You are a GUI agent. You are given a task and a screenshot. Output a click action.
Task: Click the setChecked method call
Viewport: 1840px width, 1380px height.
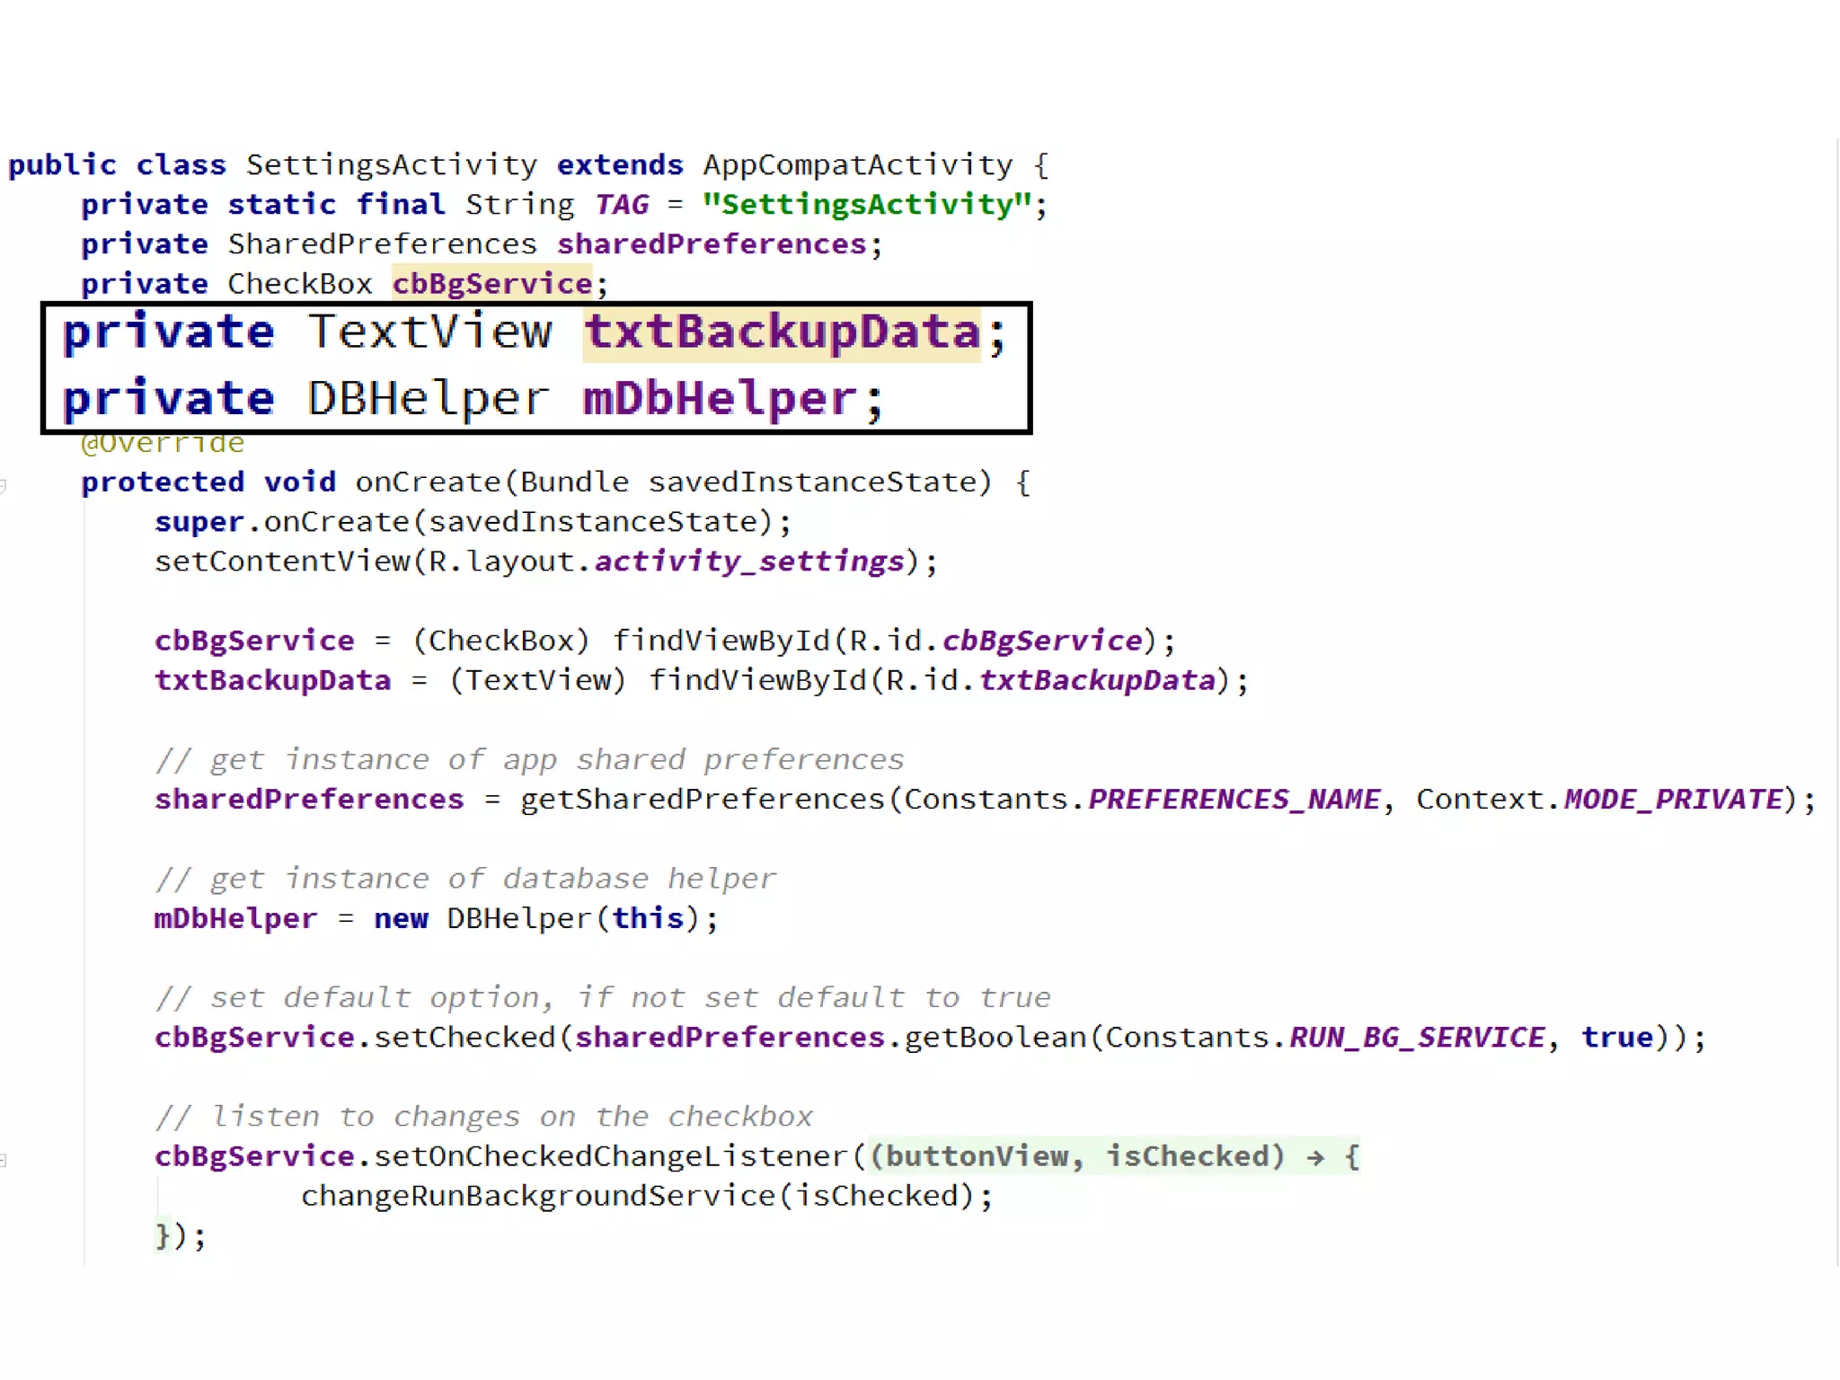tap(464, 1038)
